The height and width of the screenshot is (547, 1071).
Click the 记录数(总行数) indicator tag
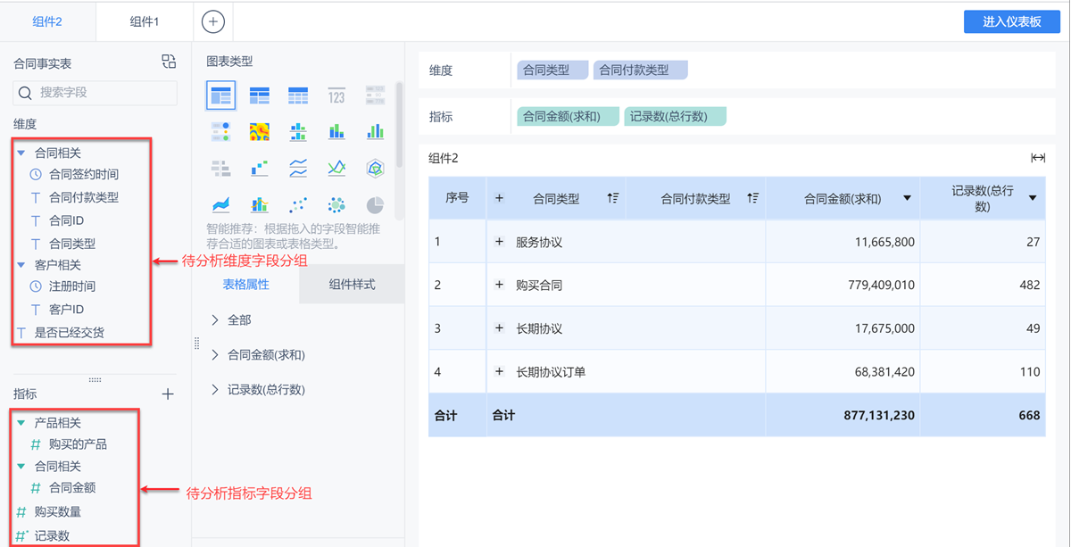point(675,116)
